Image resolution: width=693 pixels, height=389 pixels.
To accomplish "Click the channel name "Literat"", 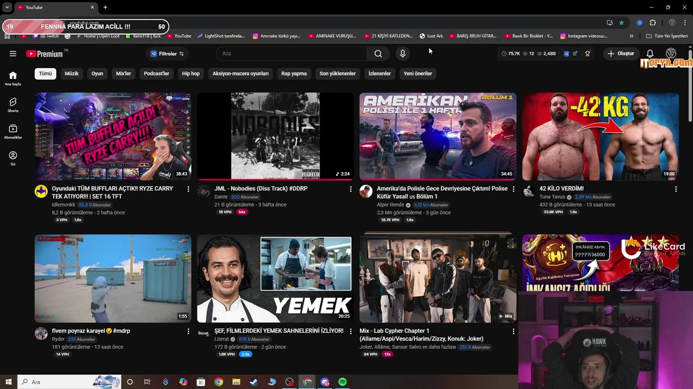I will coord(221,339).
